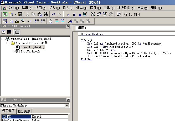This screenshot has height=121, width=175.
Task: Collapse the Microsoft Excel 对象 folder
Action: (8, 43)
